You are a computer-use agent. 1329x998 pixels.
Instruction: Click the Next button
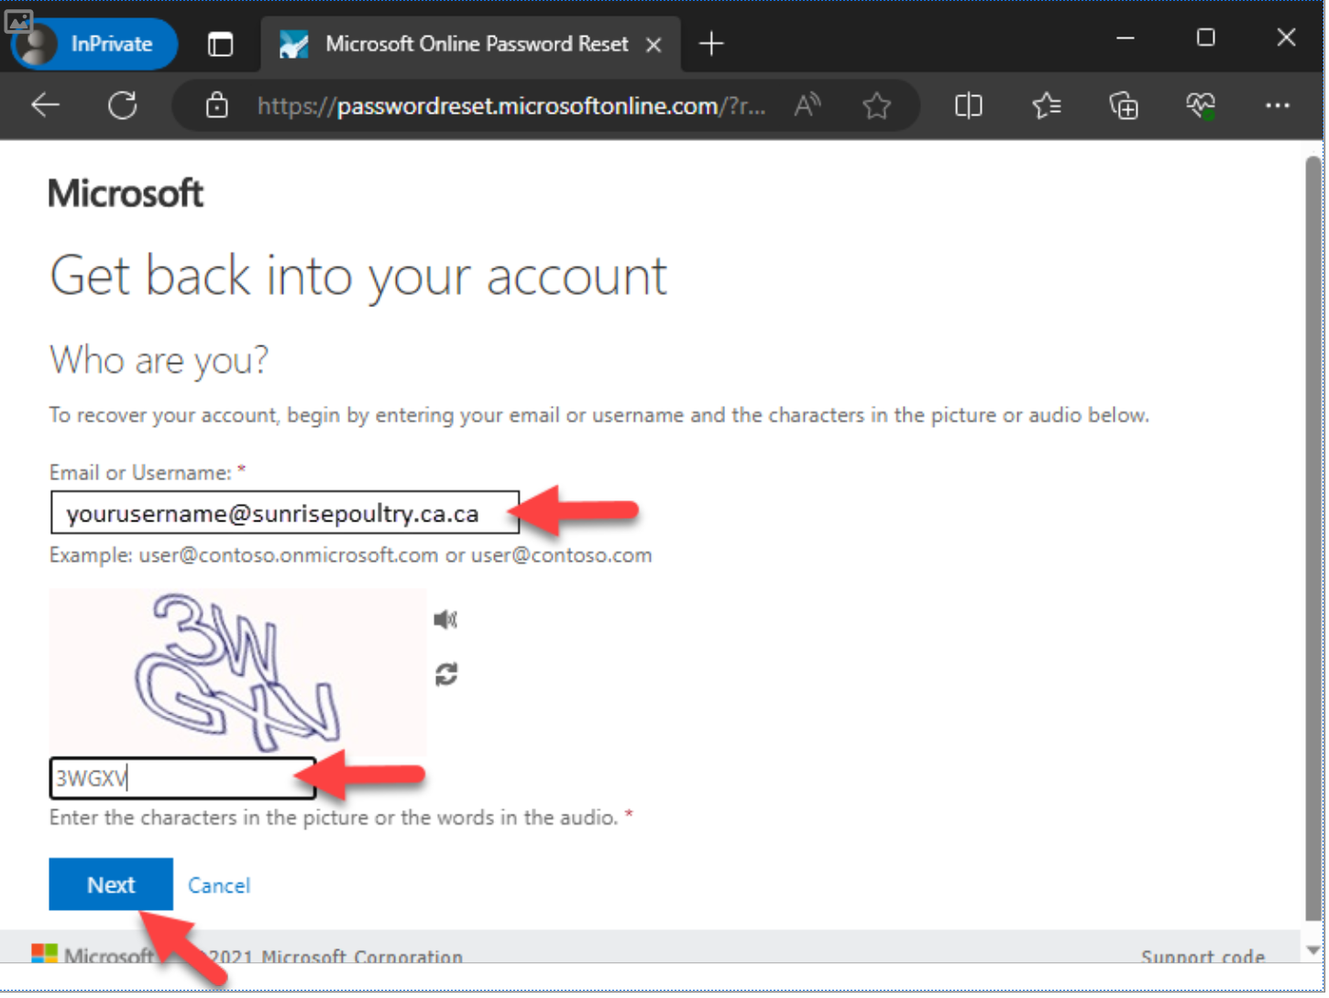point(111,884)
